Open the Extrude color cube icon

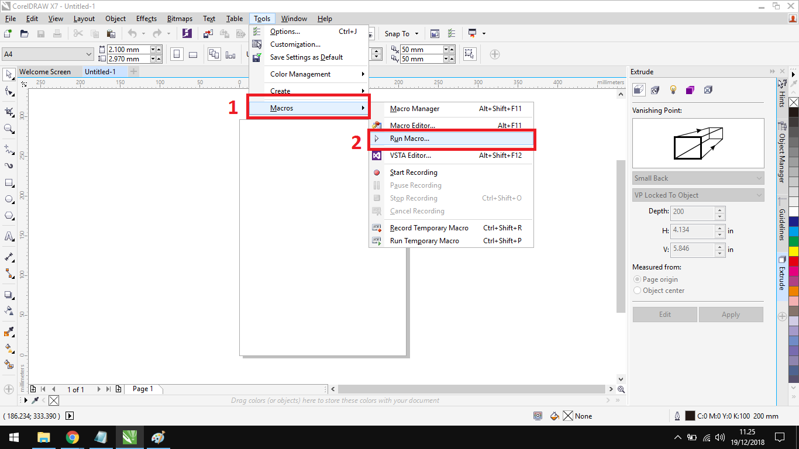click(x=690, y=90)
